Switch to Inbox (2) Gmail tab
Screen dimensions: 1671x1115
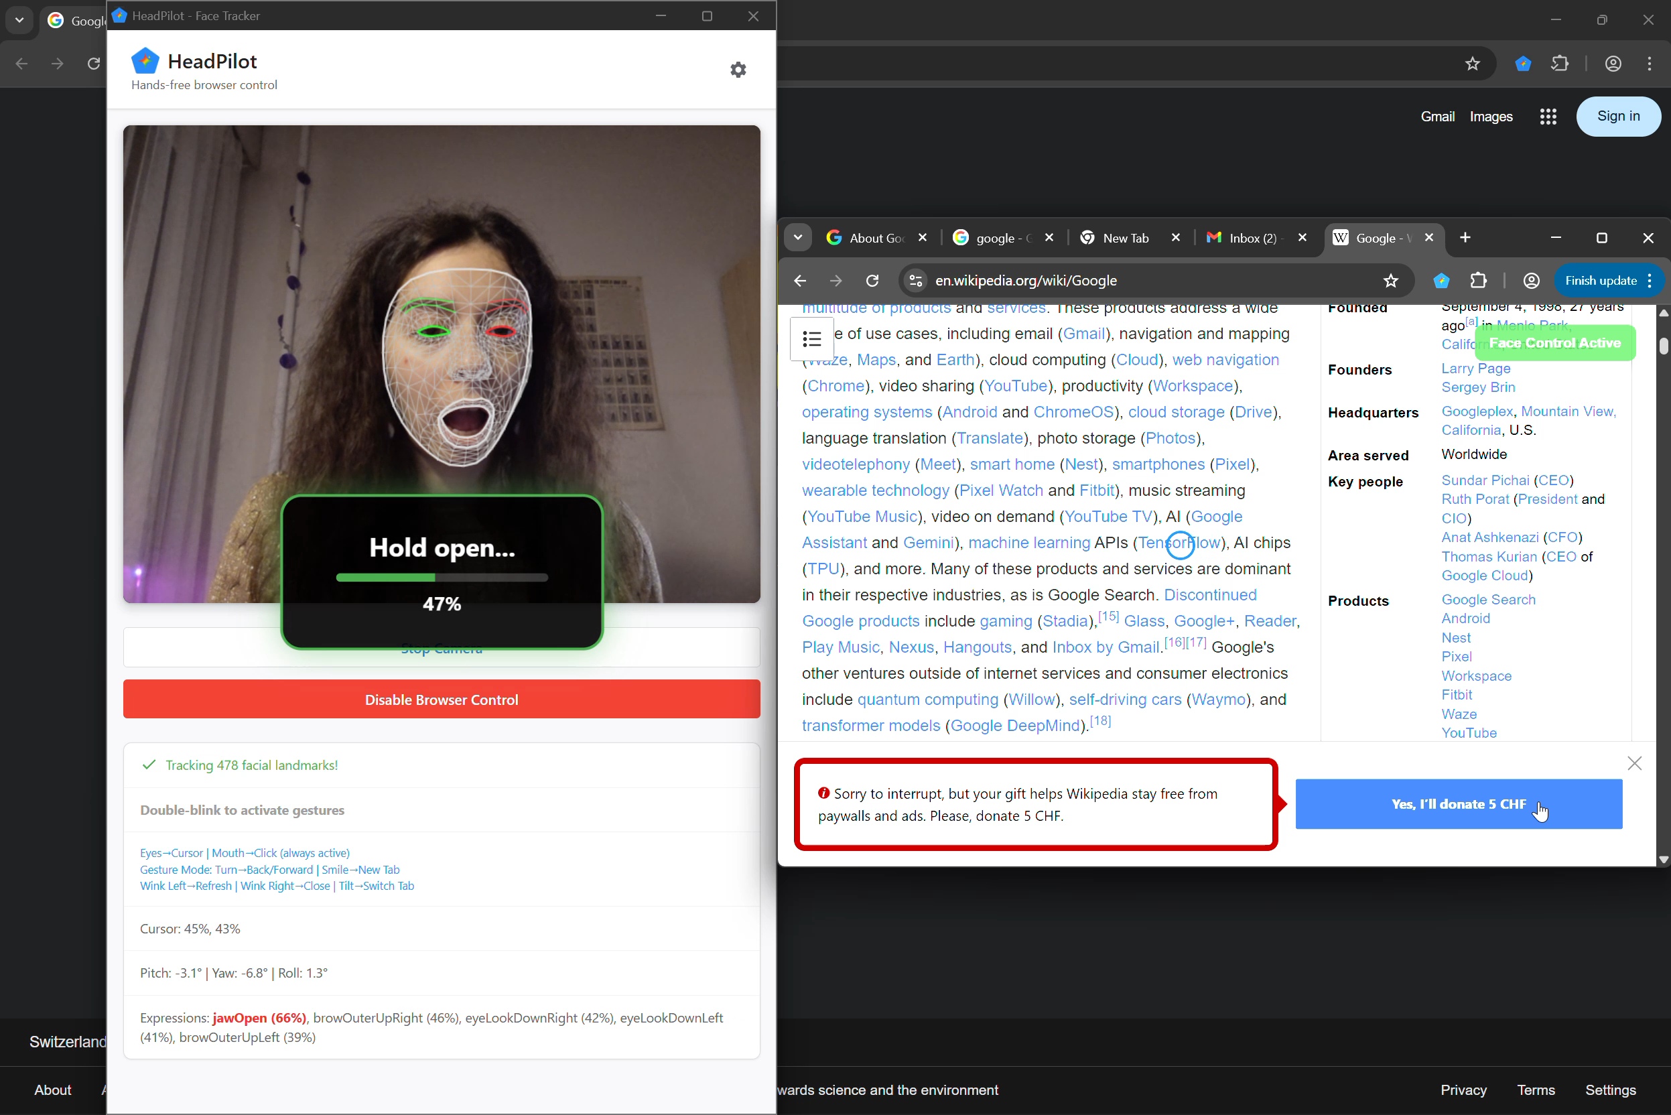1252,239
